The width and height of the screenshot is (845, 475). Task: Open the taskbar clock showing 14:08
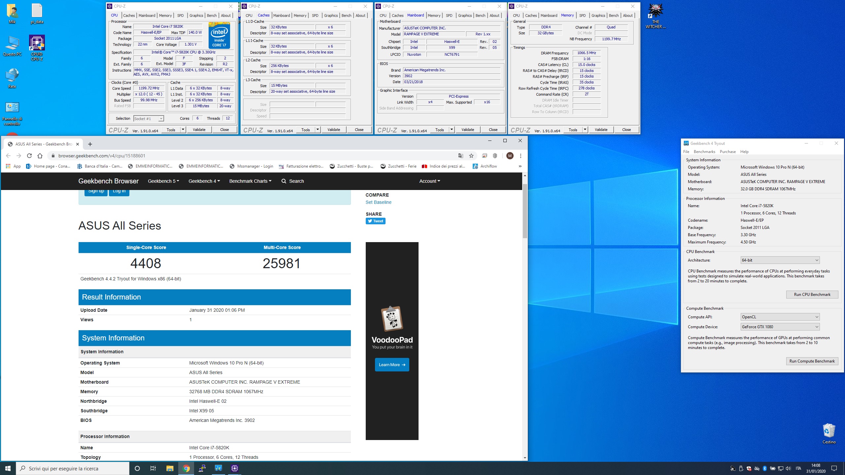tap(816, 468)
